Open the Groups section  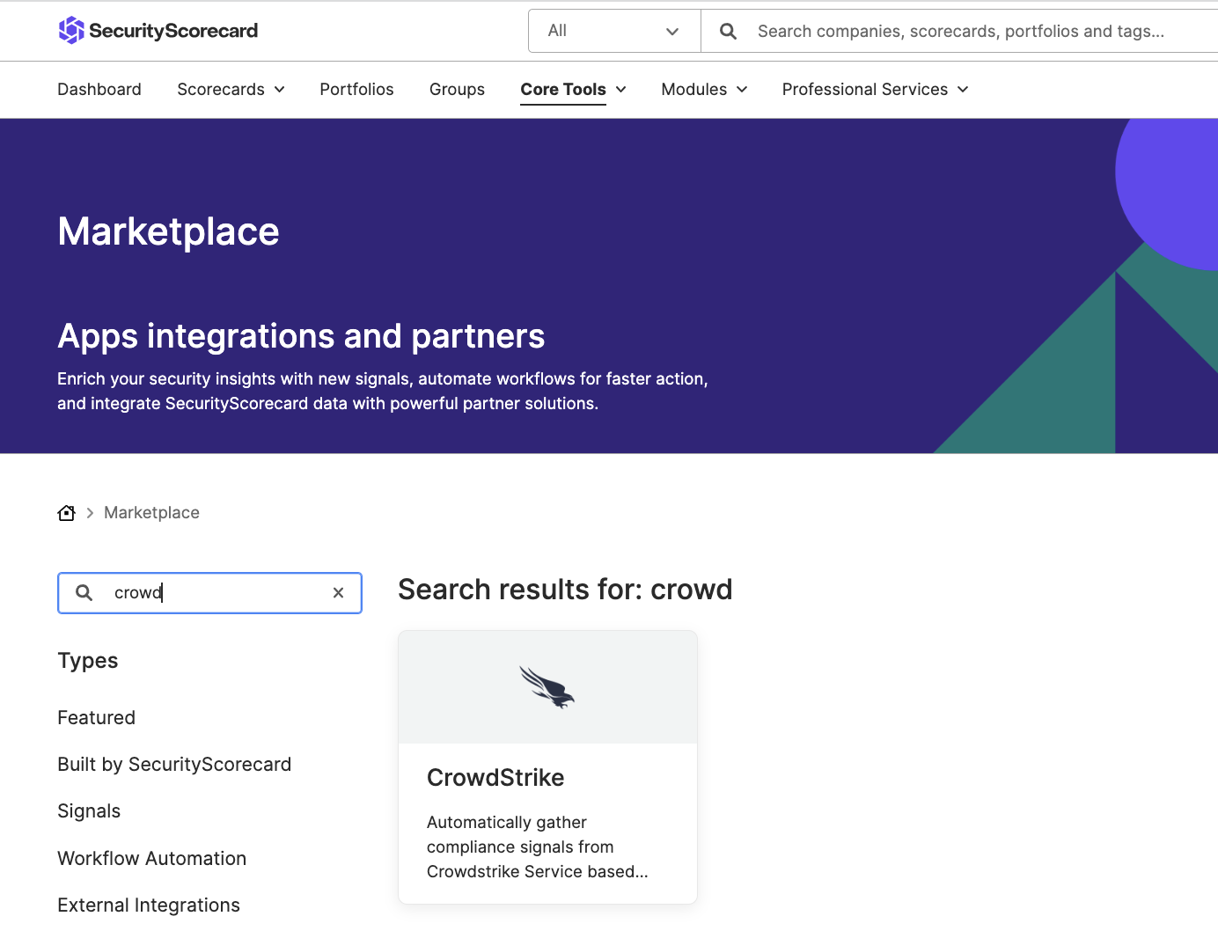pyautogui.click(x=457, y=89)
